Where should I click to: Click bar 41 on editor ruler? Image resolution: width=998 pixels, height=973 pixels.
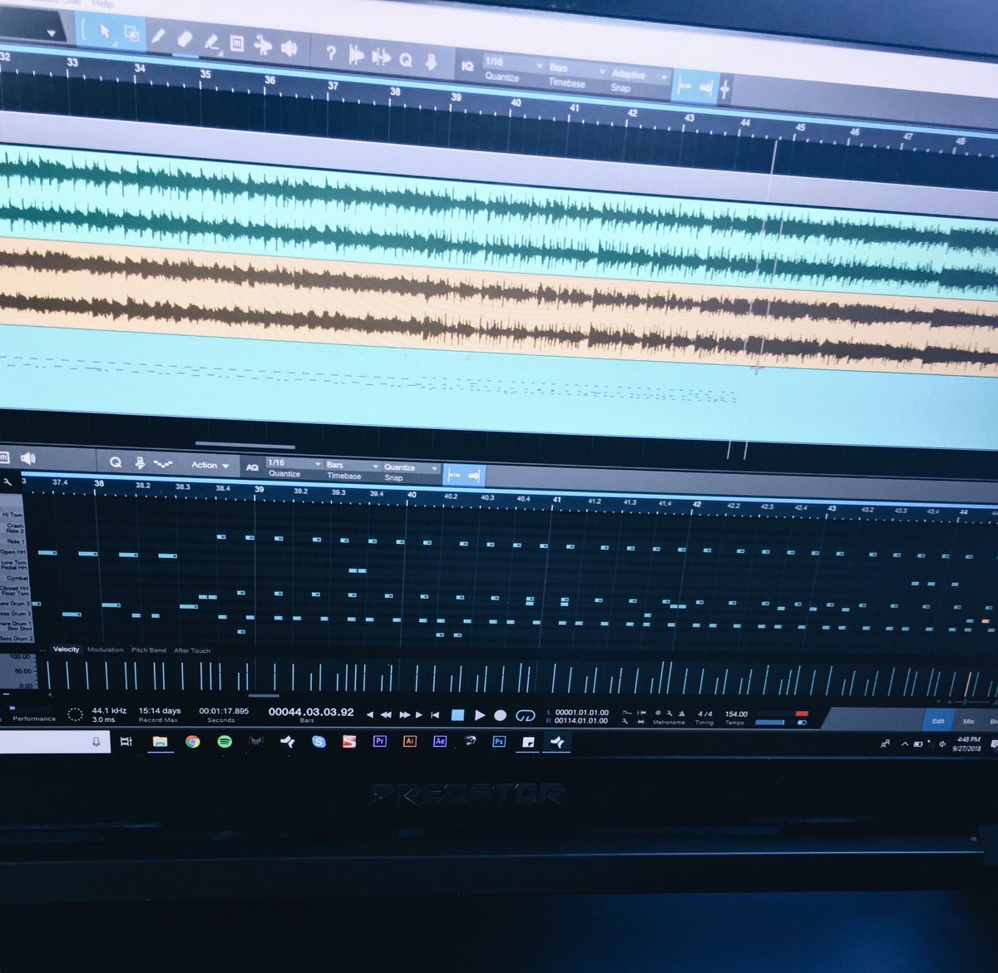click(557, 499)
